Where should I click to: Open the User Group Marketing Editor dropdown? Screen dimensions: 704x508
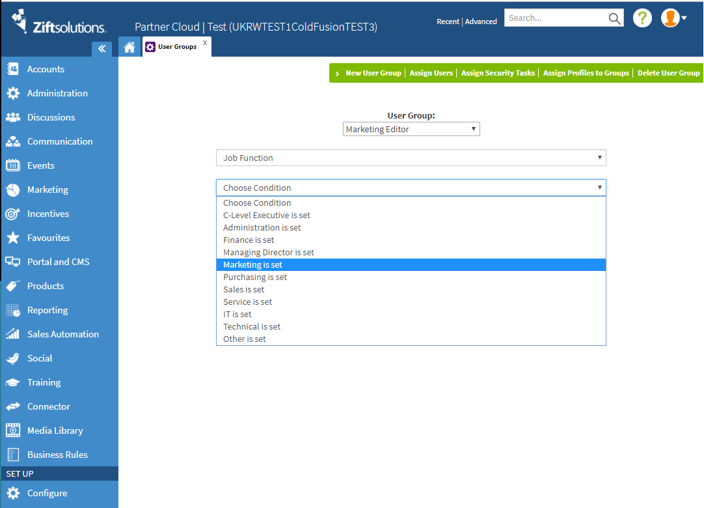[x=411, y=129]
